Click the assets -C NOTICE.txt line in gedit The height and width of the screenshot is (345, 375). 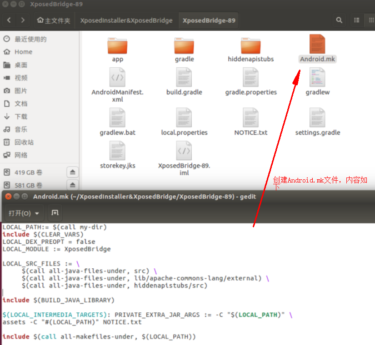click(x=72, y=322)
